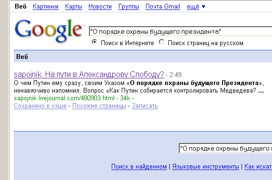Expand the 'ещё' dropdown arrow
This screenshot has height=180, width=272.
[x=204, y=7]
